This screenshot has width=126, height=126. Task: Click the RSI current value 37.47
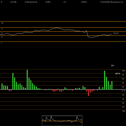116,33
